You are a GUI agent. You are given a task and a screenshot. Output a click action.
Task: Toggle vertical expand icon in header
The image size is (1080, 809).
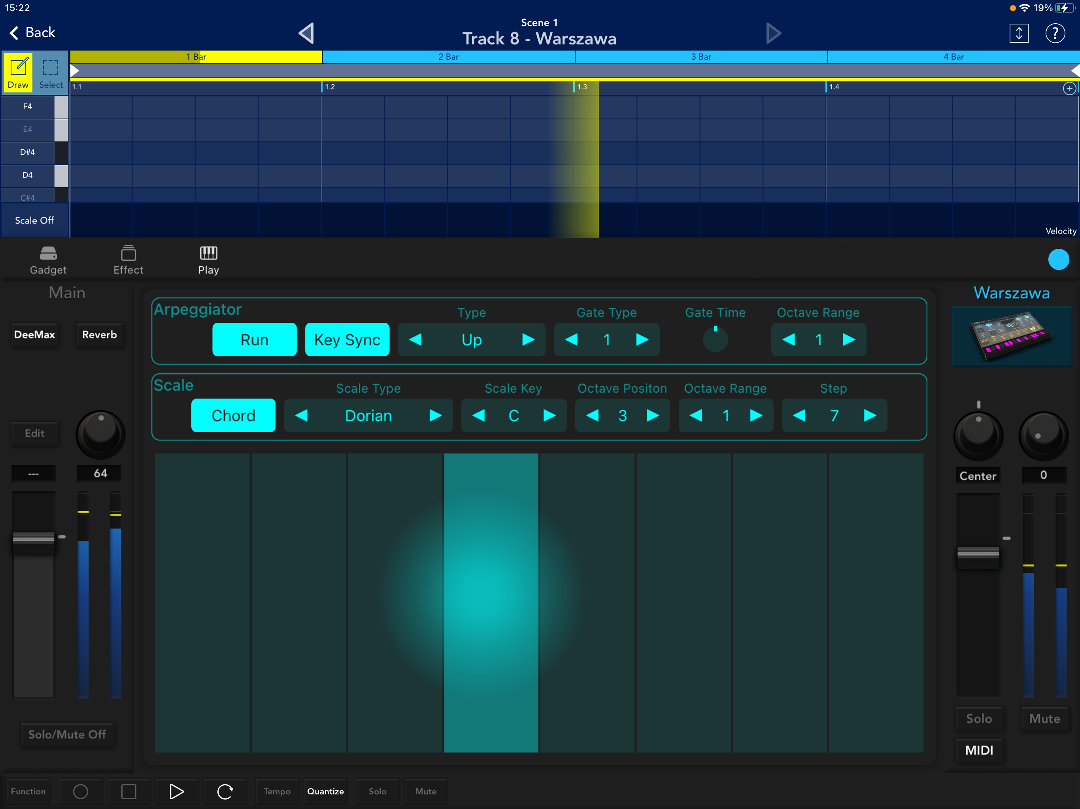(1018, 33)
